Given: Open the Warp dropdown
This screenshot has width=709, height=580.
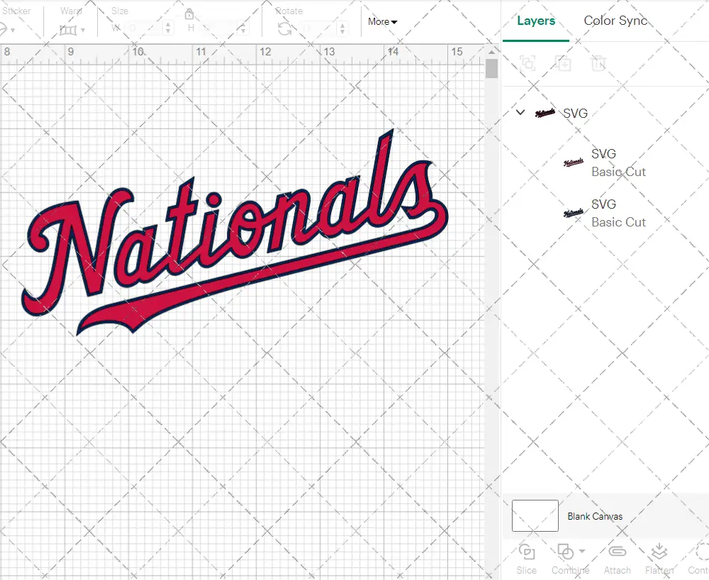Looking at the screenshot, I should point(72,29).
